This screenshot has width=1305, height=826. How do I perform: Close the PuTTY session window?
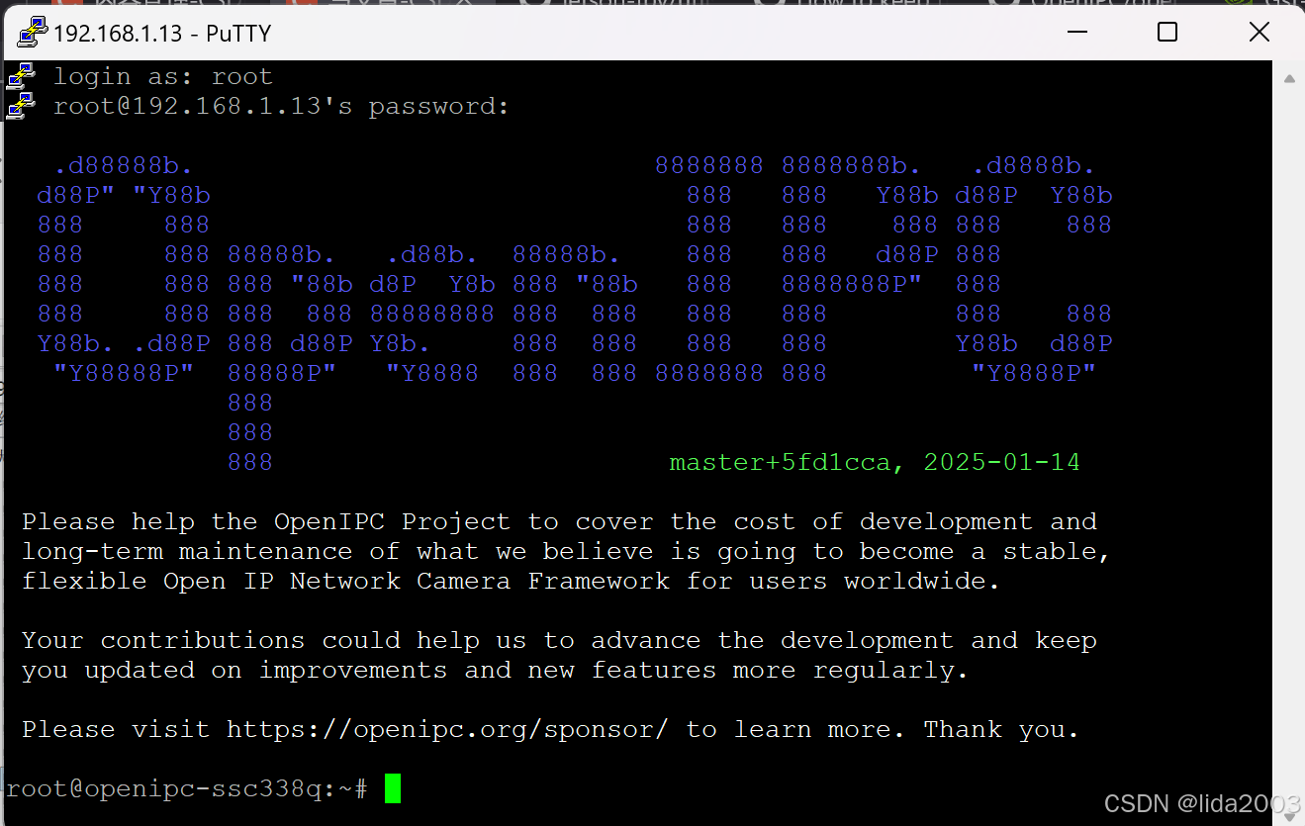pyautogui.click(x=1258, y=33)
